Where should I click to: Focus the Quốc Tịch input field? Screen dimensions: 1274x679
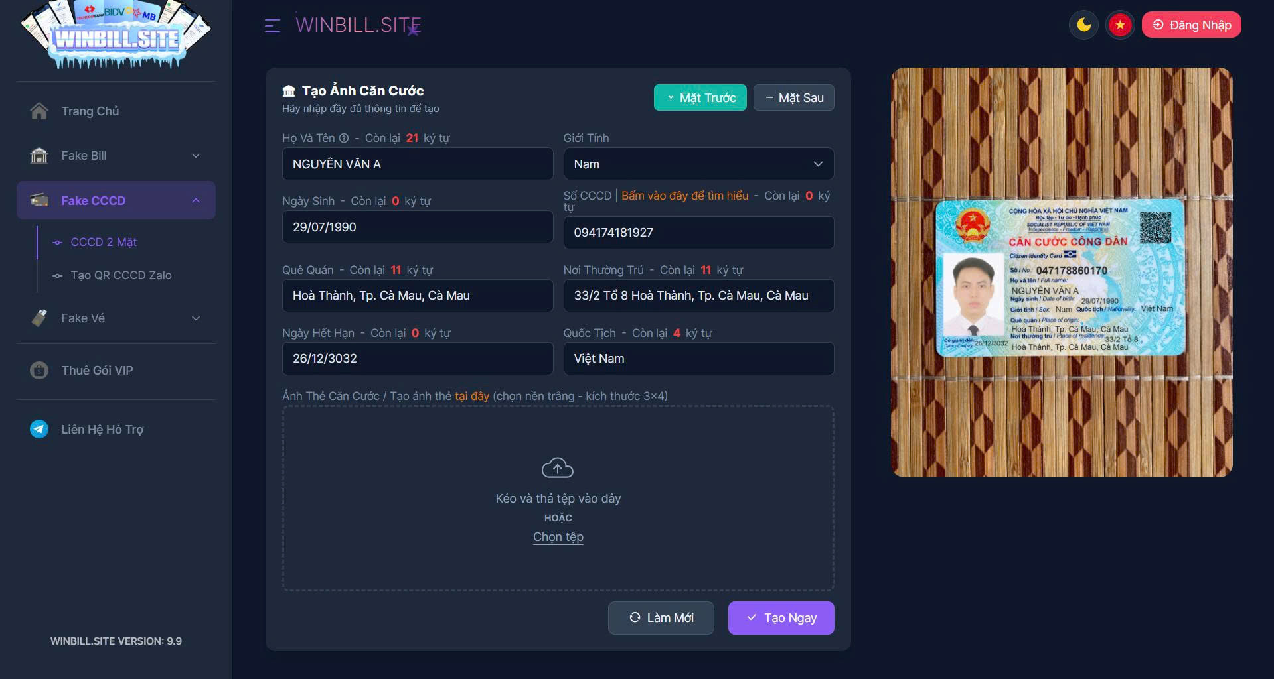tap(698, 359)
